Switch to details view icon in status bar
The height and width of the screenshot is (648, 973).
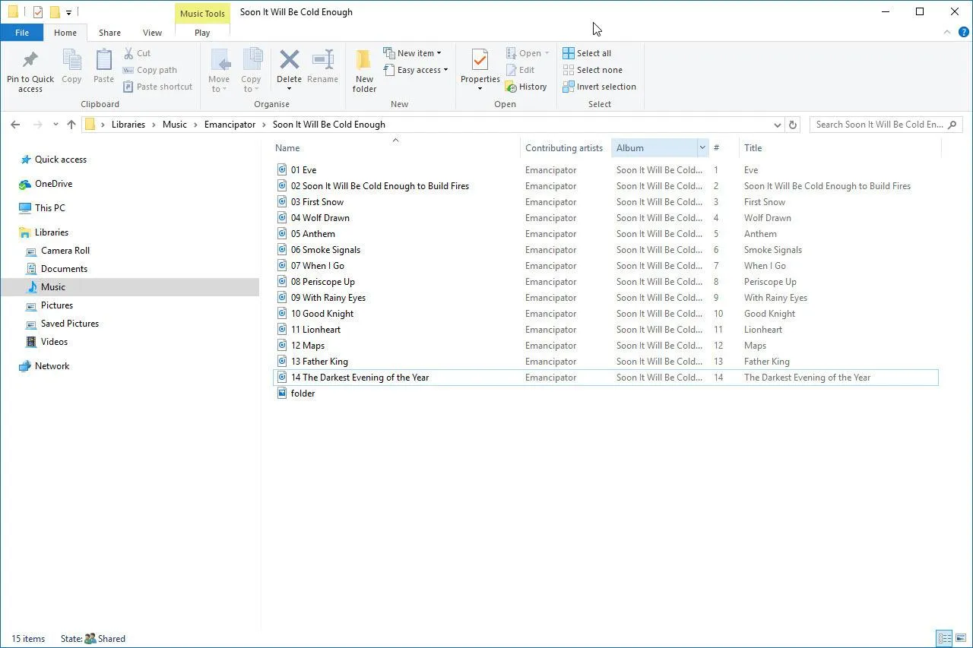(x=944, y=639)
